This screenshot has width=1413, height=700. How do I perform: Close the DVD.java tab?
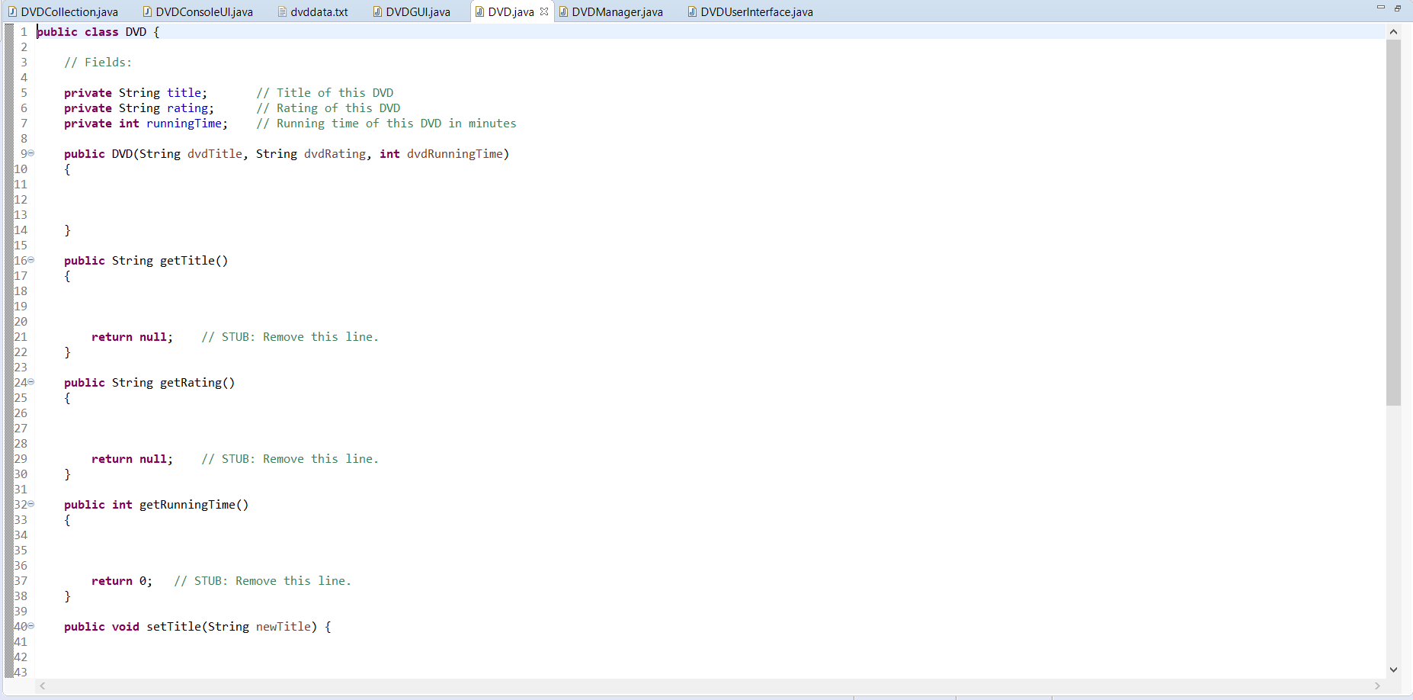point(543,11)
